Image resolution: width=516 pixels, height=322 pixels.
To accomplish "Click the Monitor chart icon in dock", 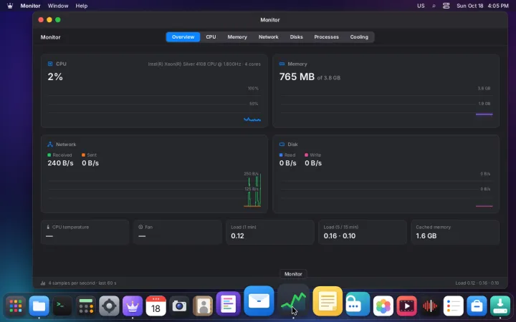I will coord(293,301).
